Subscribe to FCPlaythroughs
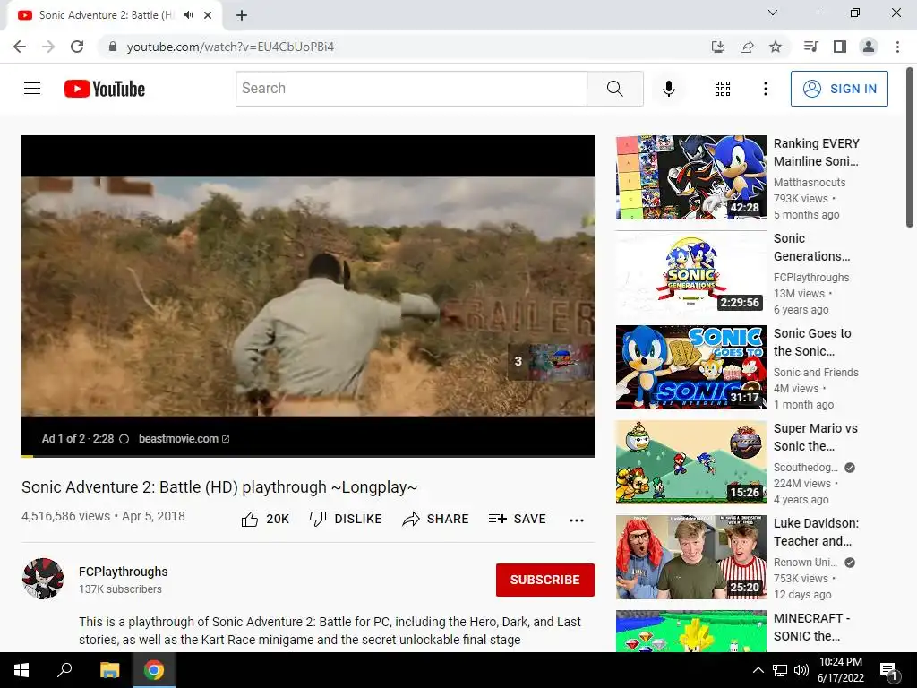The image size is (917, 688). pos(545,580)
